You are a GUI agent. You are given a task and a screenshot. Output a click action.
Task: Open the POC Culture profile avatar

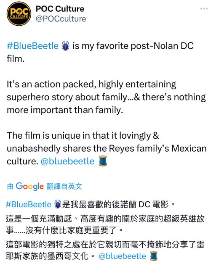pyautogui.click(x=19, y=14)
